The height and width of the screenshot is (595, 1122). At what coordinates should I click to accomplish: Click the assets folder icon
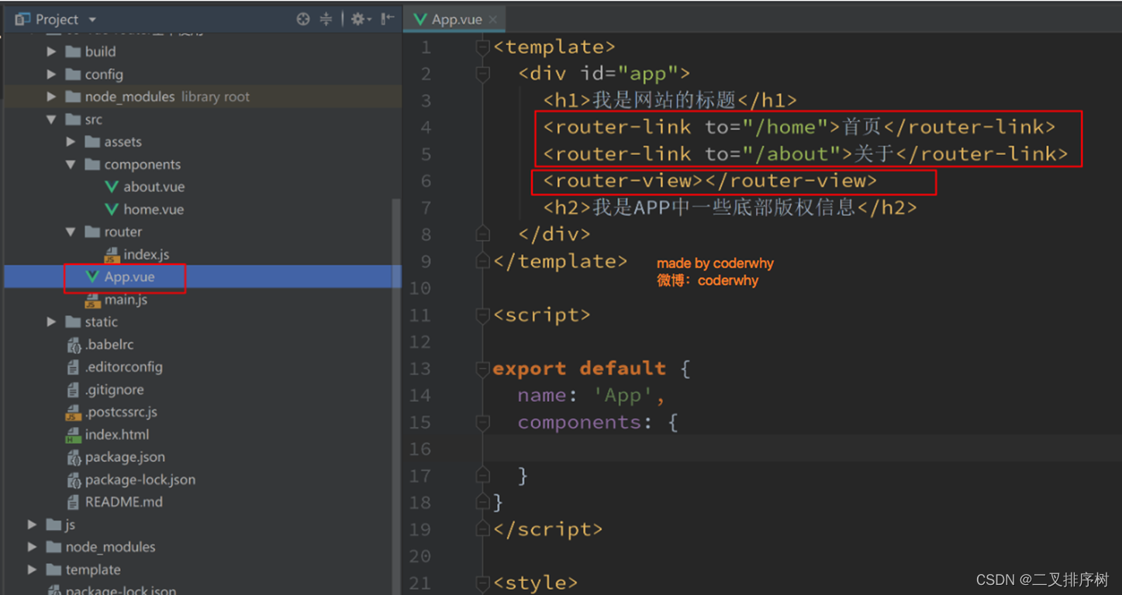coord(93,142)
